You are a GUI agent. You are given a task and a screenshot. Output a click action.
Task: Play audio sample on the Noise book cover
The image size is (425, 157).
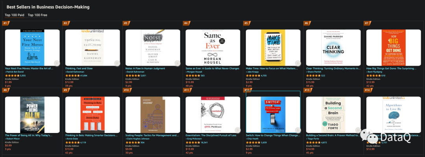point(177,63)
